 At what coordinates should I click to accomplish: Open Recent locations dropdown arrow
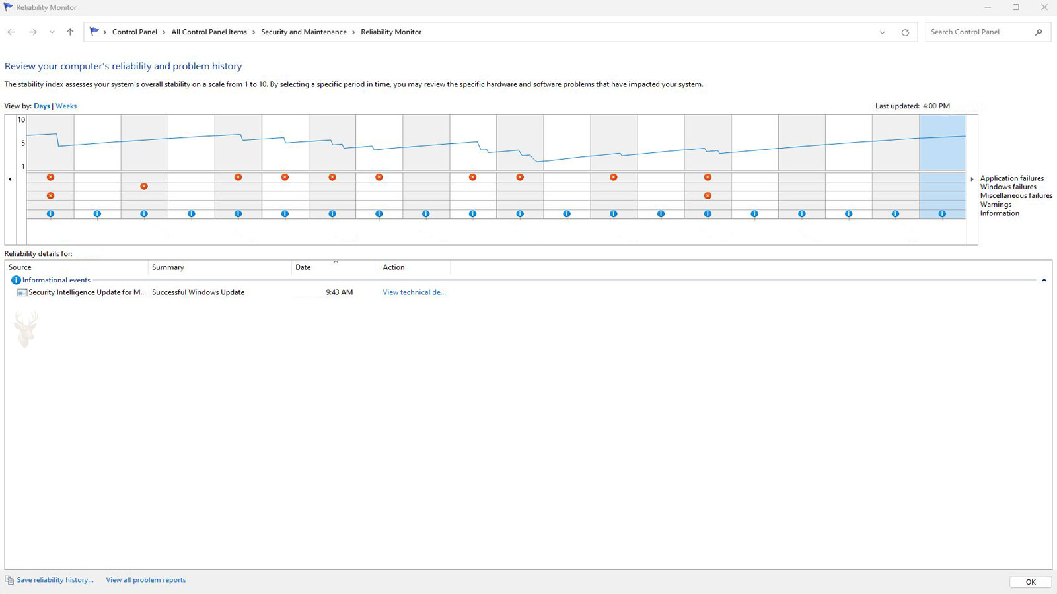point(52,32)
